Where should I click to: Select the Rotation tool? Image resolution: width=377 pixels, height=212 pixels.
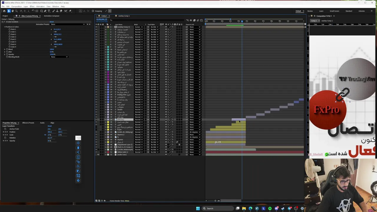click(33, 11)
